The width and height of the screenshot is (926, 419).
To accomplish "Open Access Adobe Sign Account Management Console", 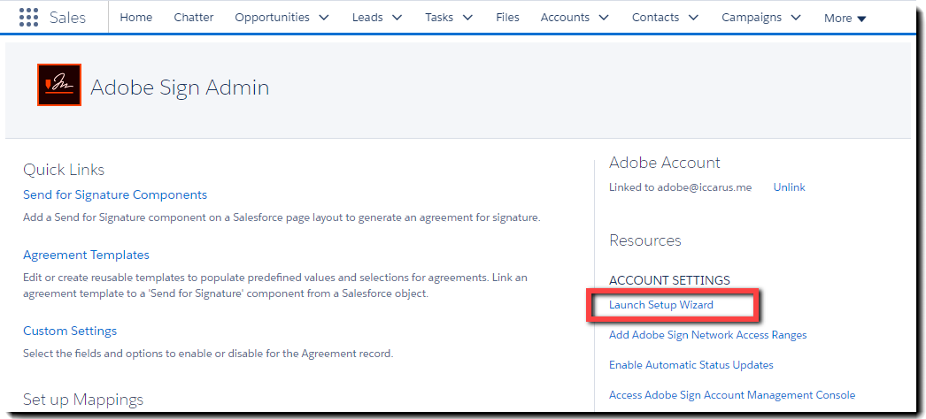I will [x=732, y=395].
